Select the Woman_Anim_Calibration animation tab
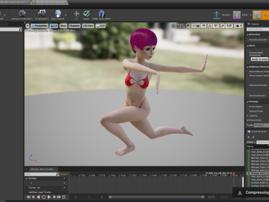 click(50, 2)
